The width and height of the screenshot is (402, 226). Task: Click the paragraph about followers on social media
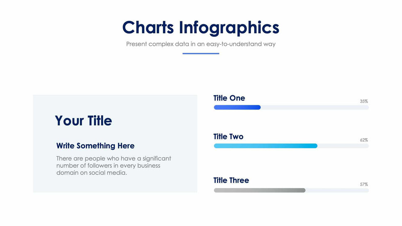(x=114, y=165)
